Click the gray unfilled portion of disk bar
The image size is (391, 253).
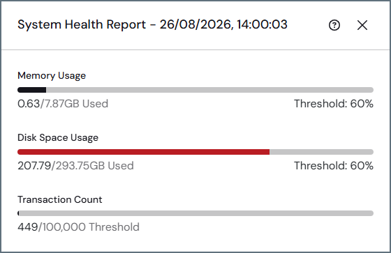pyautogui.click(x=321, y=152)
